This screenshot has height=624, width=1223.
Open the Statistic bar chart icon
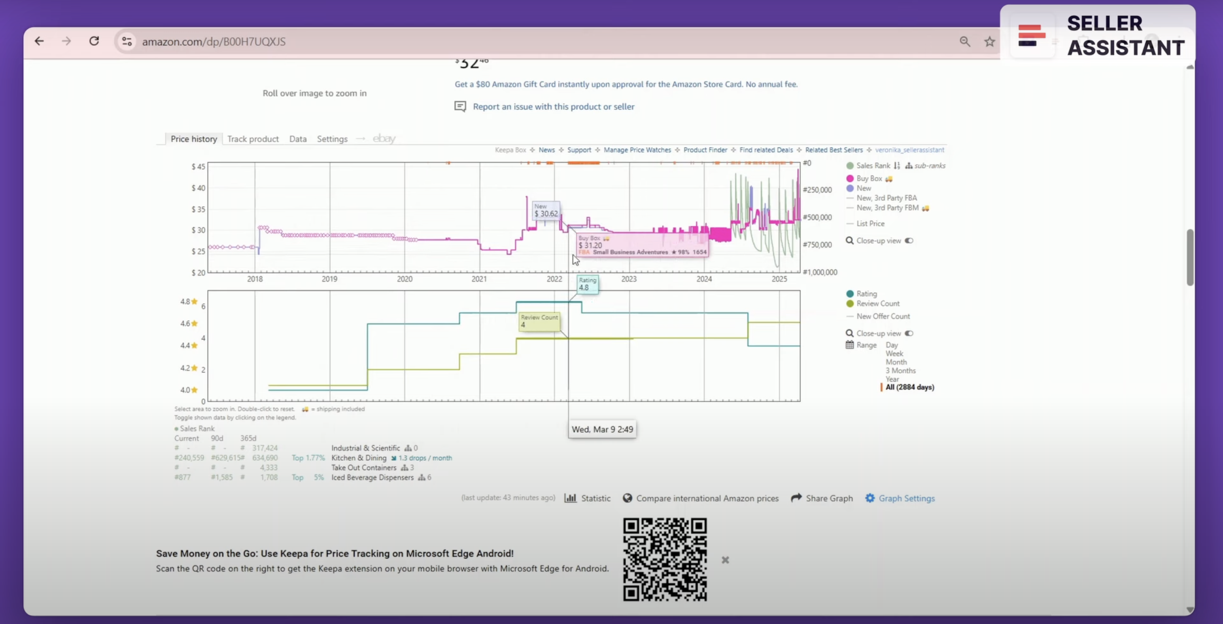570,498
